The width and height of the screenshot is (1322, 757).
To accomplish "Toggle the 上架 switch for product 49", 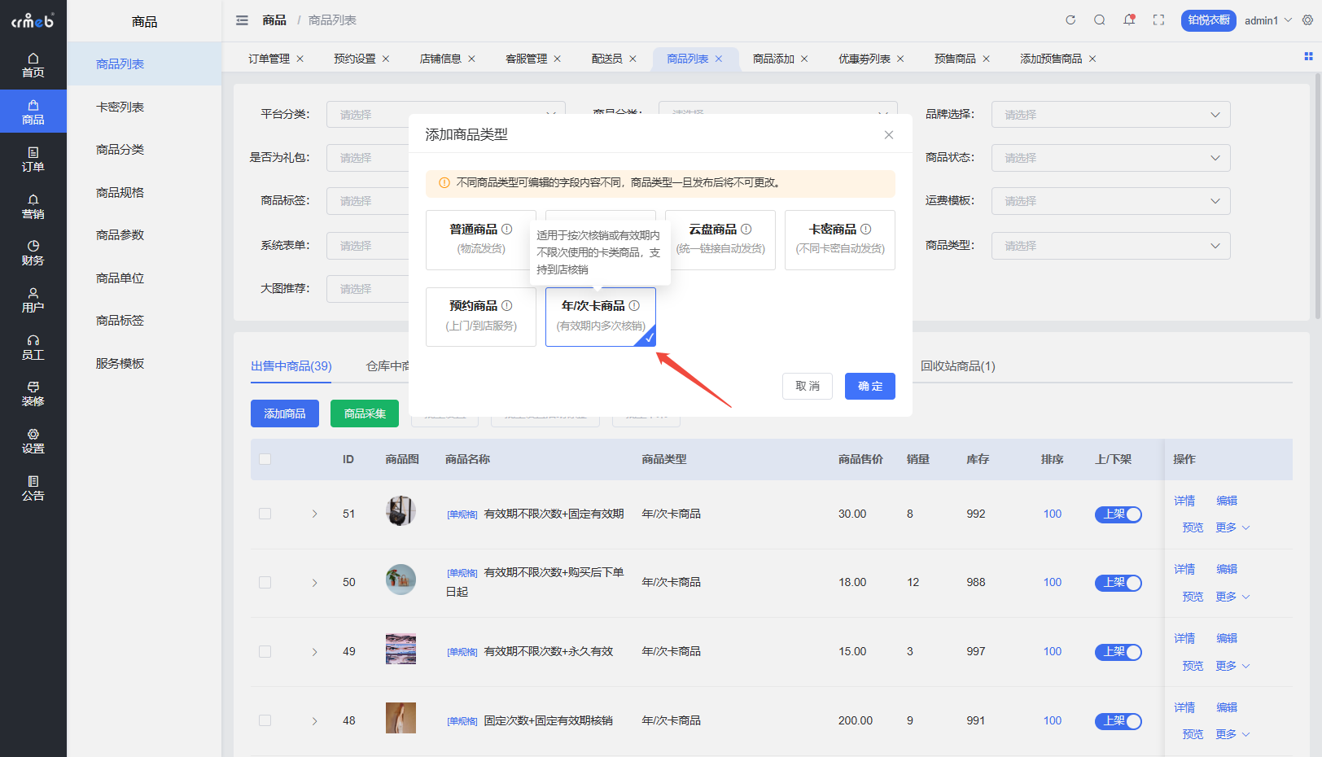I will [1118, 652].
